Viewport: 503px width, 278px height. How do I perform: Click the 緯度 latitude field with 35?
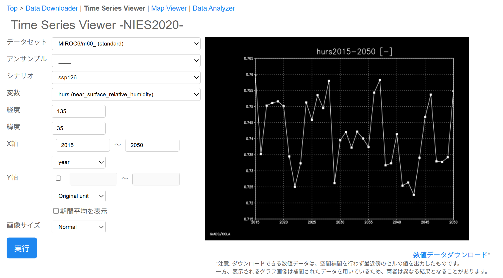79,128
